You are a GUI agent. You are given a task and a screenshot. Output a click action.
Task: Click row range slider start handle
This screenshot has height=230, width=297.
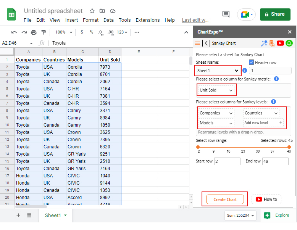click(x=198, y=147)
